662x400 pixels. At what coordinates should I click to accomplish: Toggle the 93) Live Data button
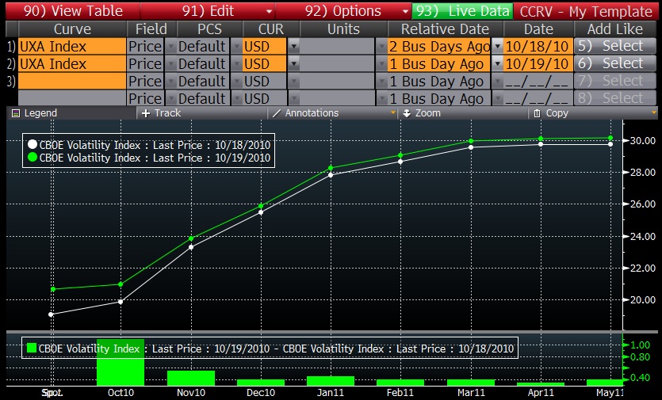[x=463, y=10]
